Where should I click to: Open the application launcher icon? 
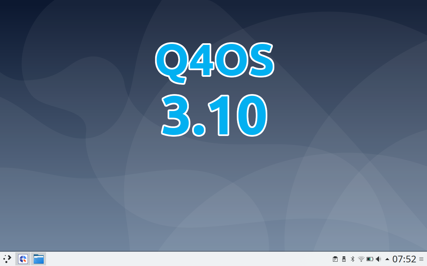pyautogui.click(x=7, y=259)
